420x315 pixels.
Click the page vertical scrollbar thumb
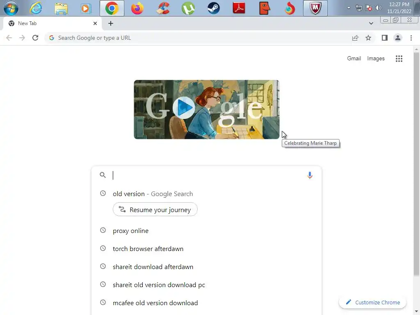(416, 163)
